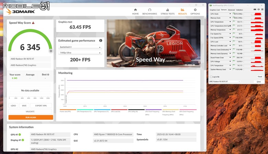The height and width of the screenshot is (154, 268).
Task: Open the STRESS TESTS section
Action: pos(168,12)
